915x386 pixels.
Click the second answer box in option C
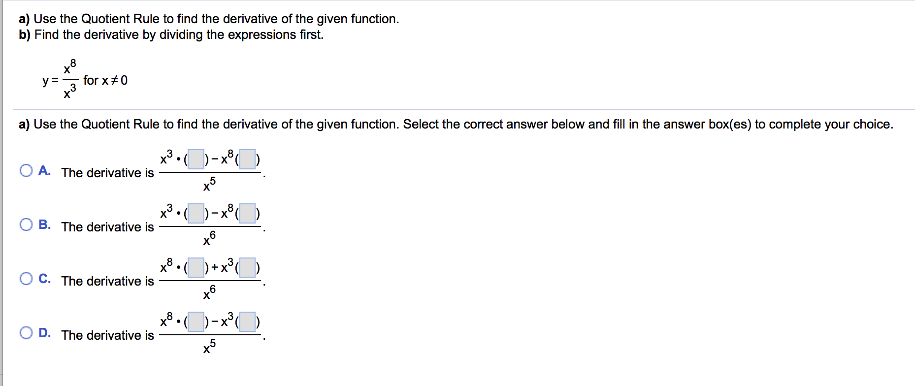coord(247,268)
